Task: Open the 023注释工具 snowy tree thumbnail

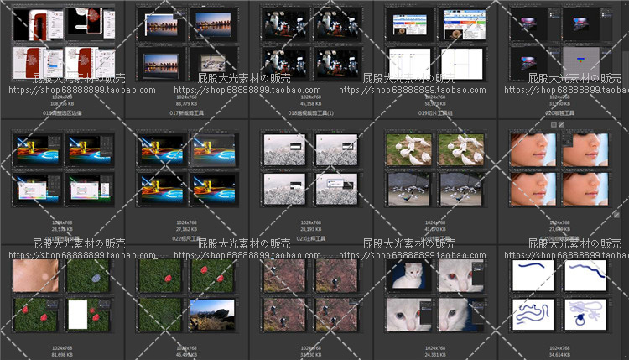Action: (312, 170)
